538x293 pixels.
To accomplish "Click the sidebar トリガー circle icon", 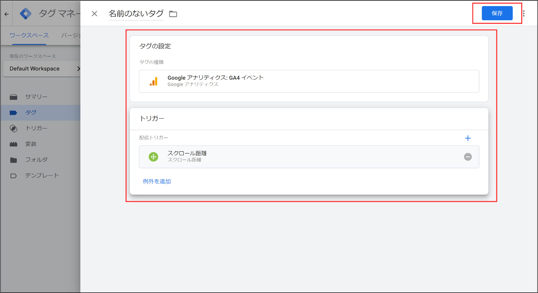I will (x=13, y=128).
